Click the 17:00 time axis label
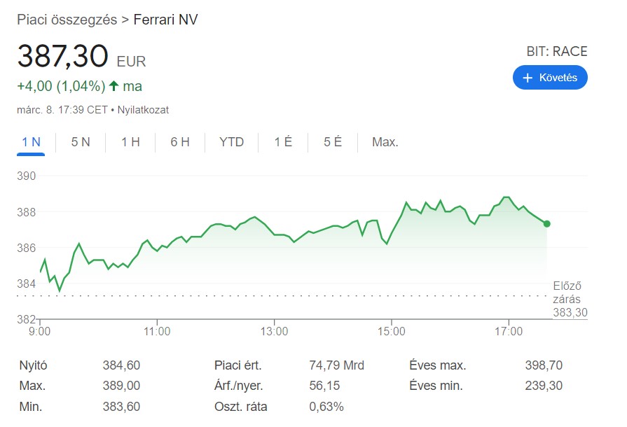The height and width of the screenshot is (427, 627). (x=509, y=332)
